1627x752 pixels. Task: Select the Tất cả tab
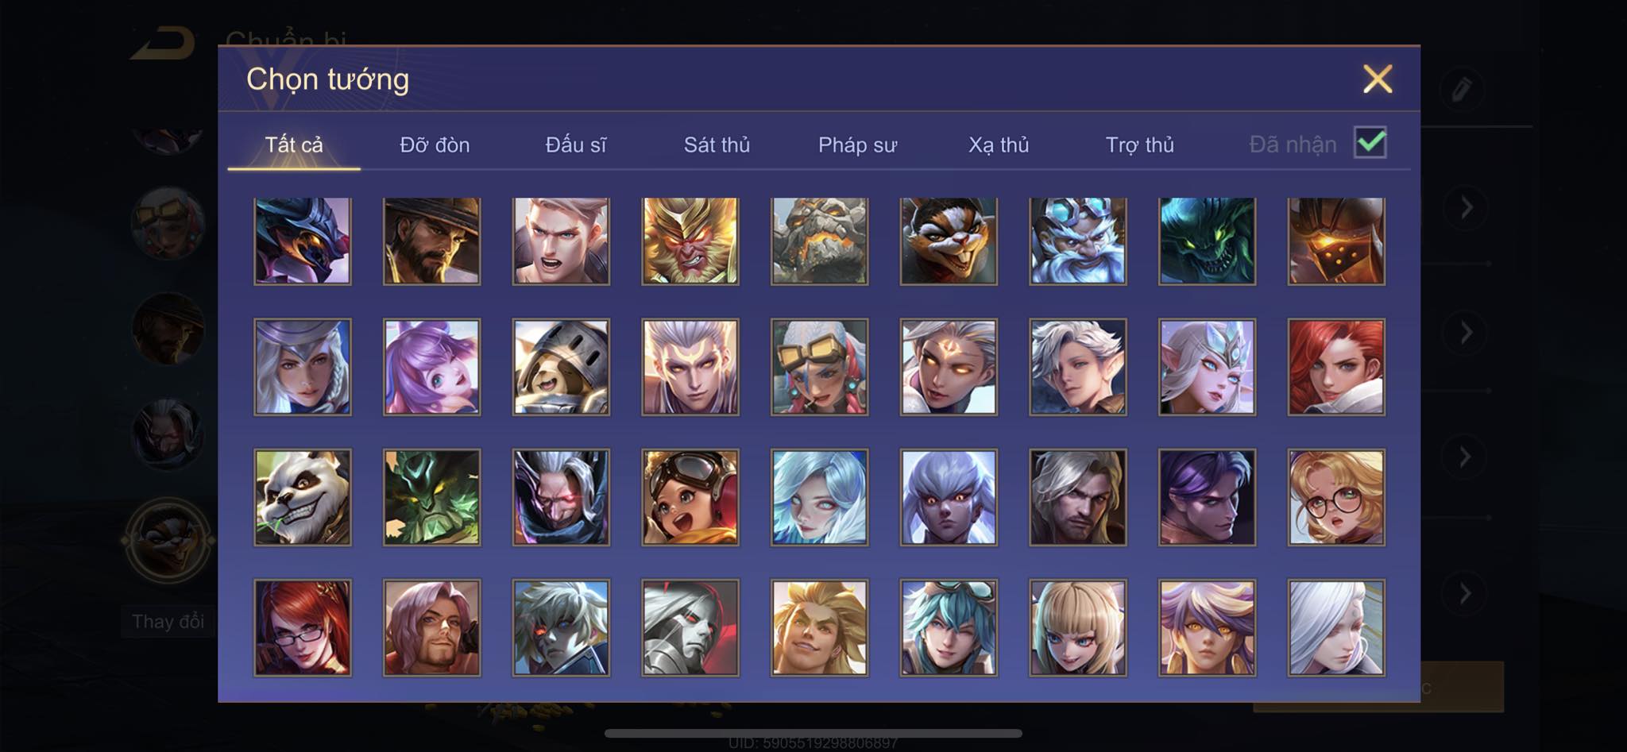[294, 145]
